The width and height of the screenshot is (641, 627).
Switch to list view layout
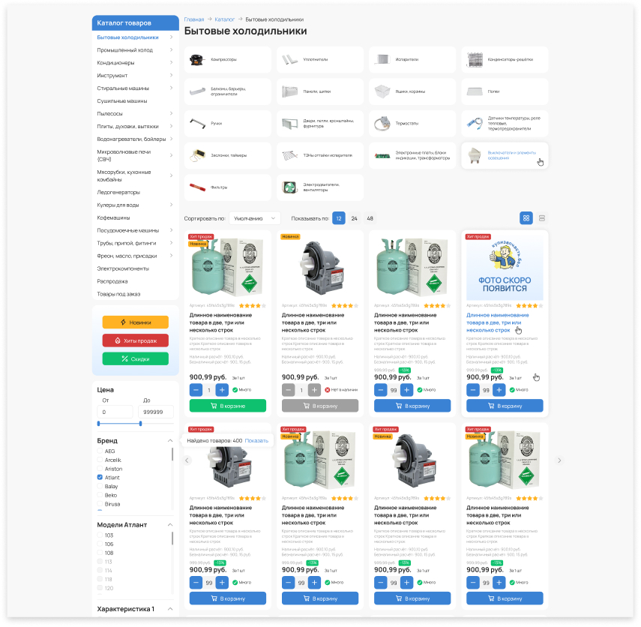[542, 218]
